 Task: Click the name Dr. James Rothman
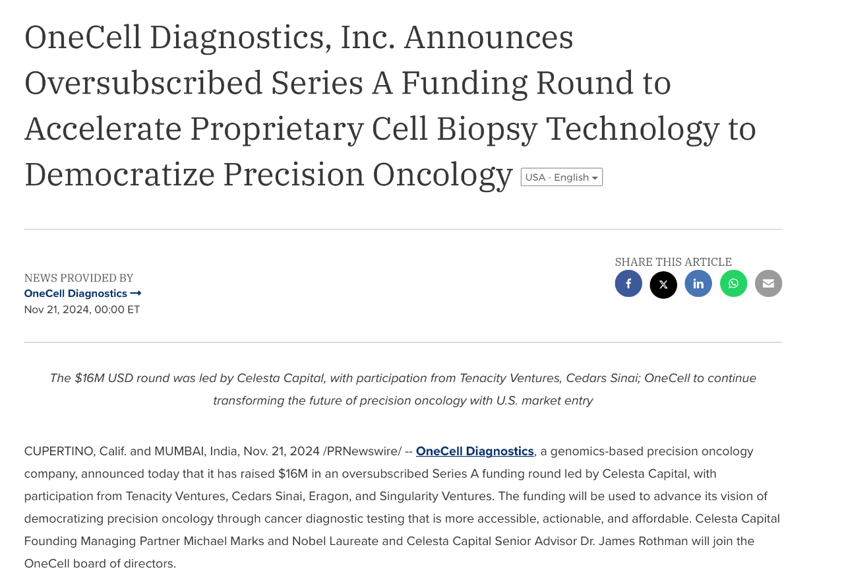pos(634,541)
